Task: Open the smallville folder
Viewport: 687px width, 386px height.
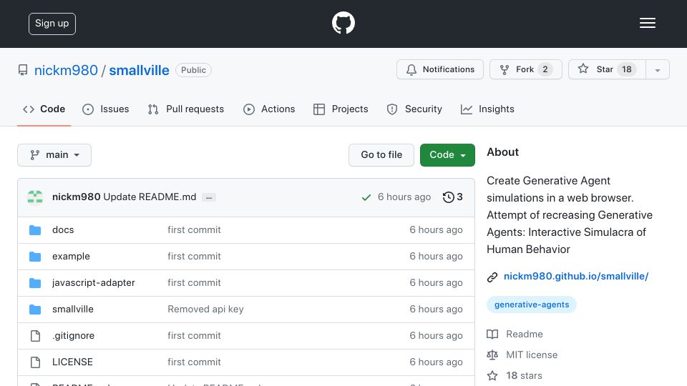Action: [x=73, y=309]
